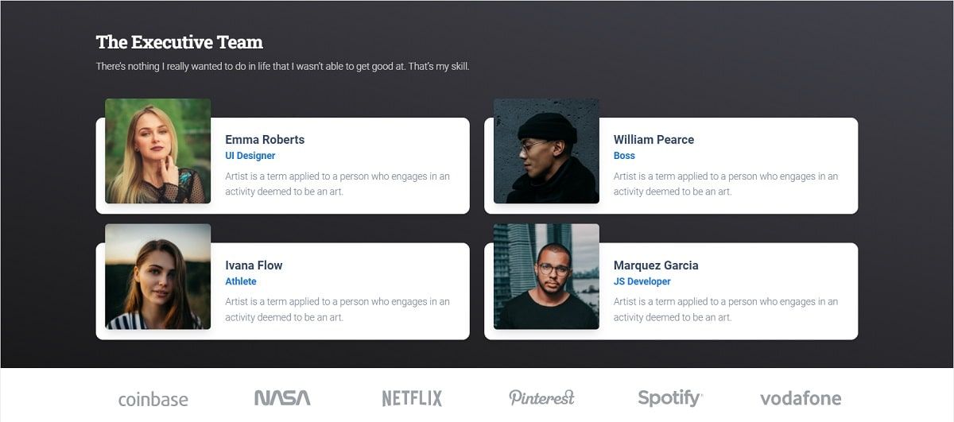Screen dimensions: 954x422
Task: Click the Marquez Garcia name
Action: coord(656,265)
